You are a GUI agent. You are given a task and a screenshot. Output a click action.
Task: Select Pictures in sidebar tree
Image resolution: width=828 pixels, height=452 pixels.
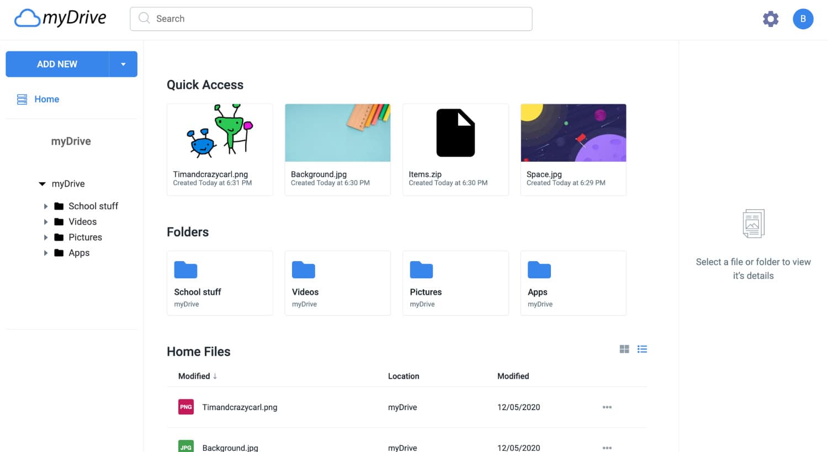click(x=86, y=237)
